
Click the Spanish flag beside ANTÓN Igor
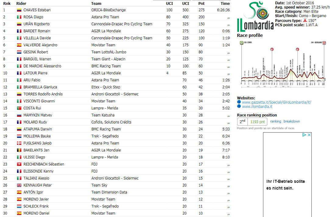click(x=19, y=192)
